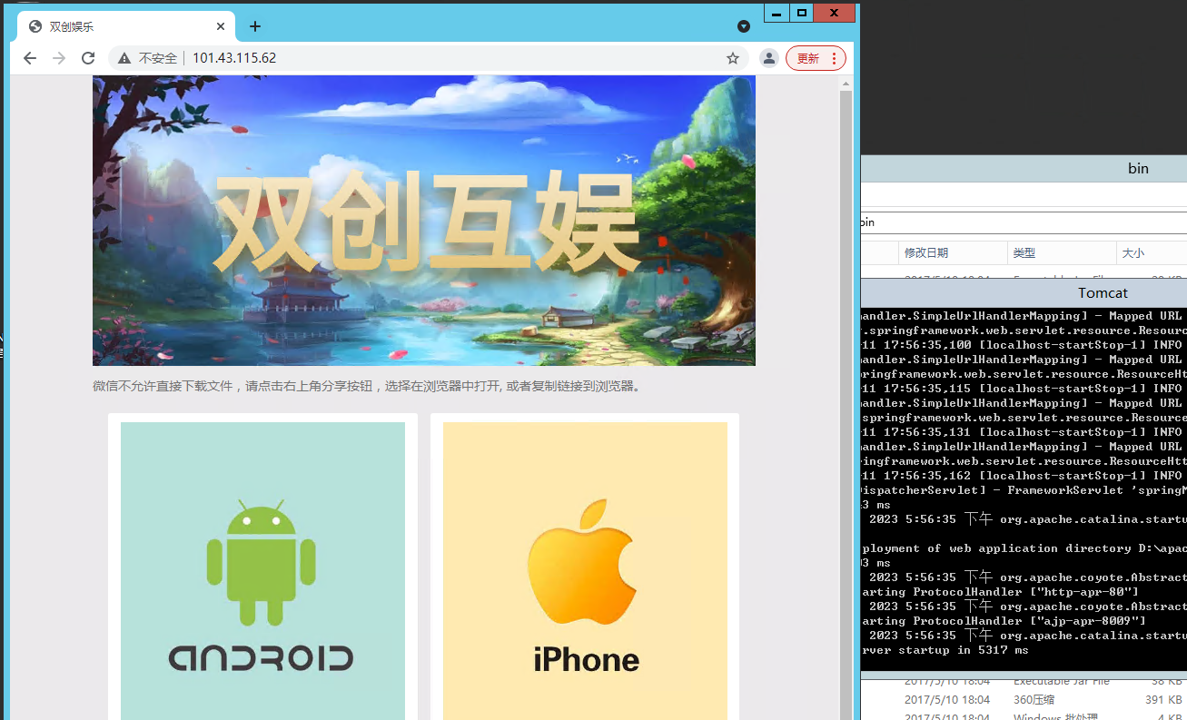The image size is (1187, 720).
Task: Click the 更新 button
Action: click(807, 58)
